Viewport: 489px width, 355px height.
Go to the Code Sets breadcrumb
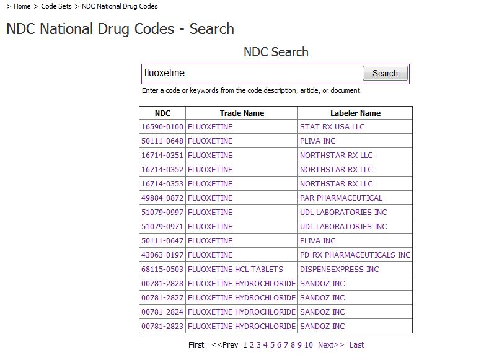click(56, 6)
